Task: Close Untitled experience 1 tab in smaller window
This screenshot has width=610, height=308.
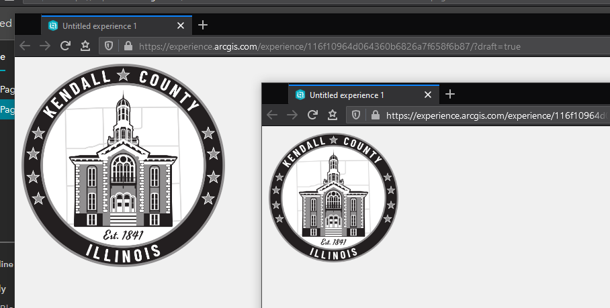Action: tap(428, 95)
